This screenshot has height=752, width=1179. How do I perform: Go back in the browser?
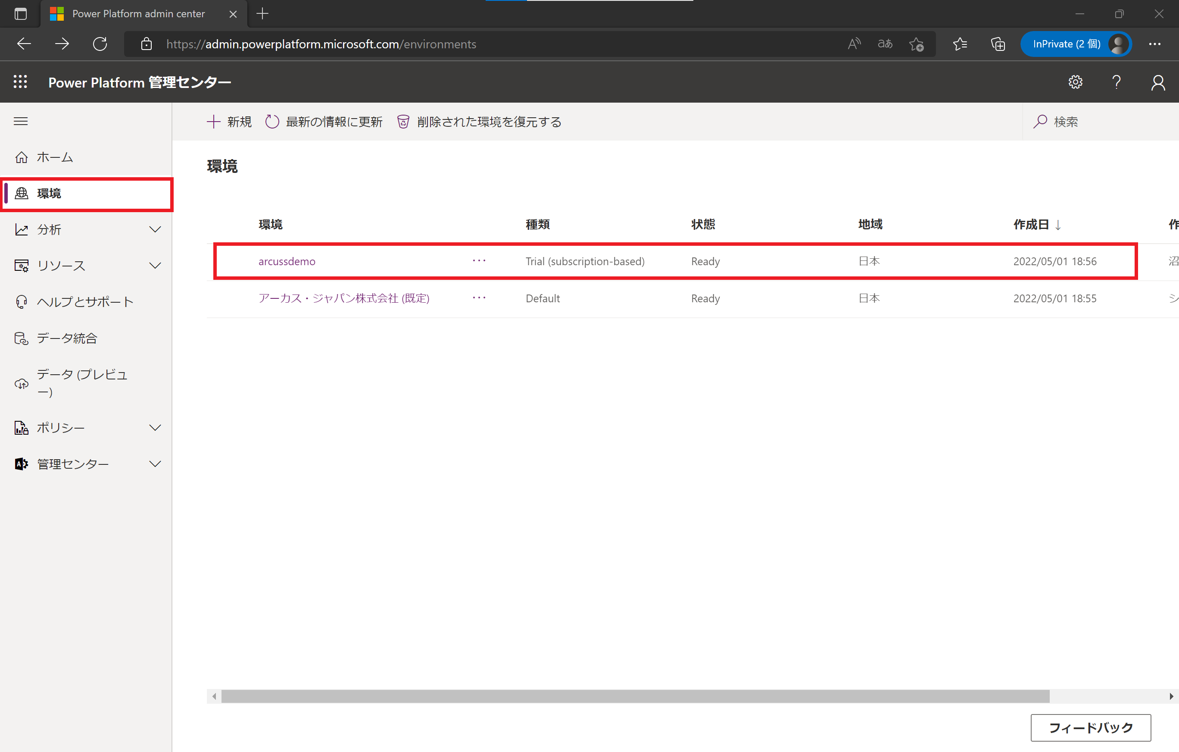point(24,44)
